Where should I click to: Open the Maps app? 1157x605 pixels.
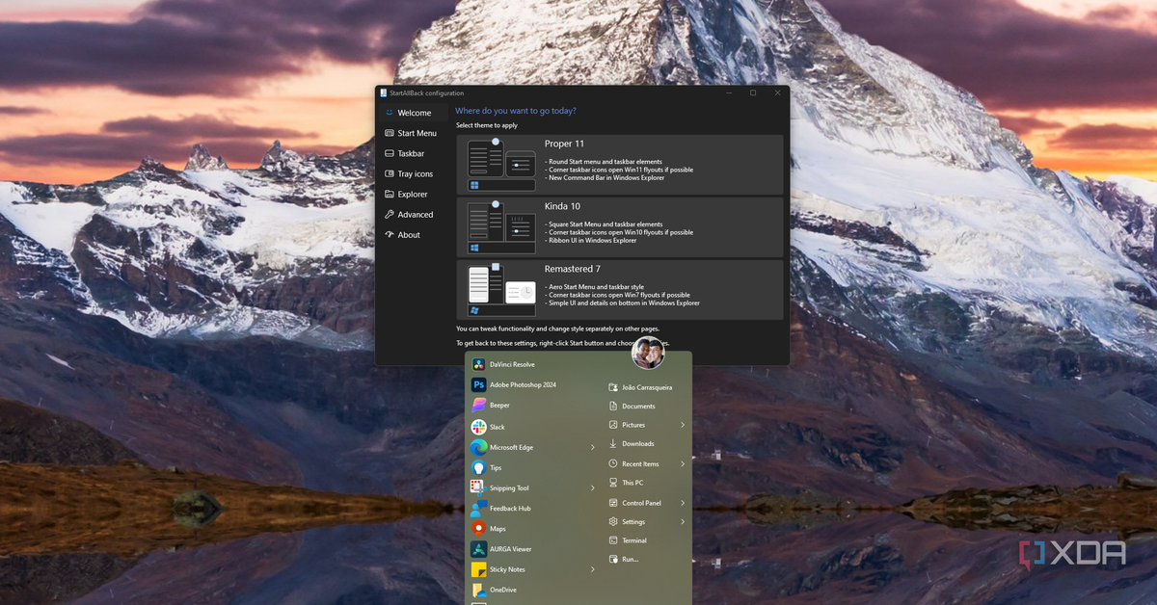[498, 529]
